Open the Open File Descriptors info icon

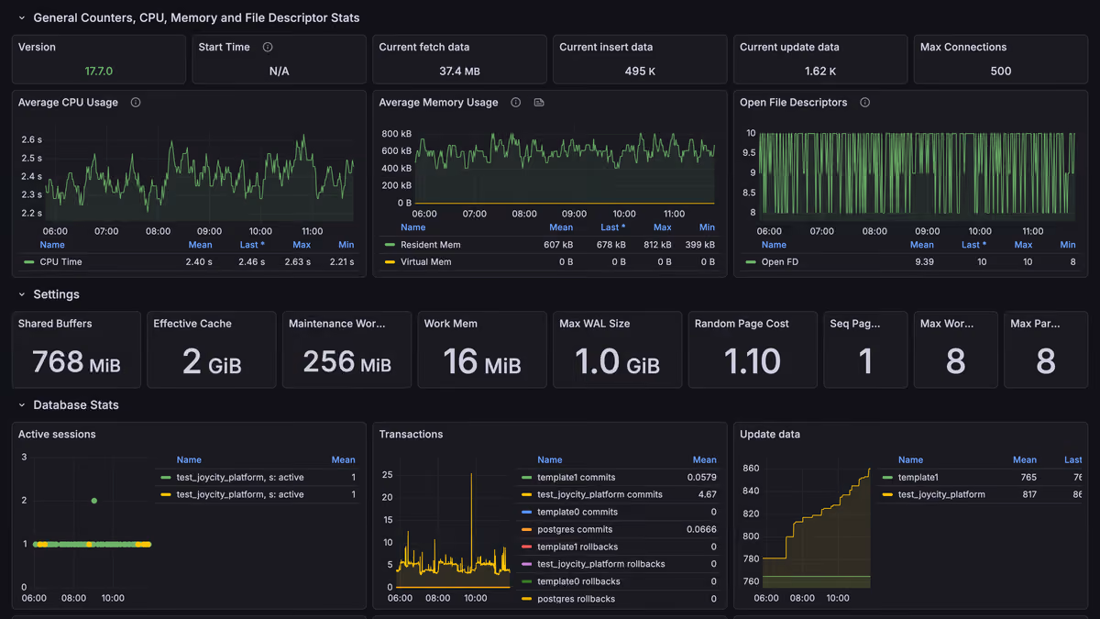(864, 103)
